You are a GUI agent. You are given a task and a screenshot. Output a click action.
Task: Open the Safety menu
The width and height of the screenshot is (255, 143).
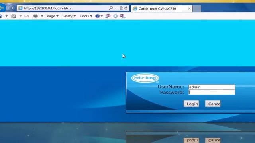69,16
